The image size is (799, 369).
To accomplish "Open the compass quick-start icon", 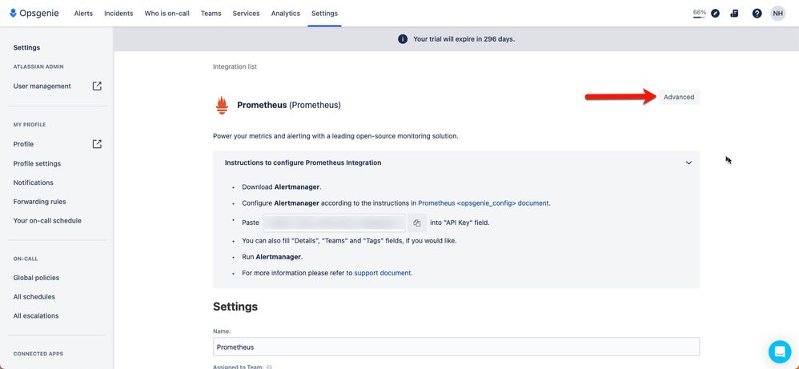I will point(715,14).
